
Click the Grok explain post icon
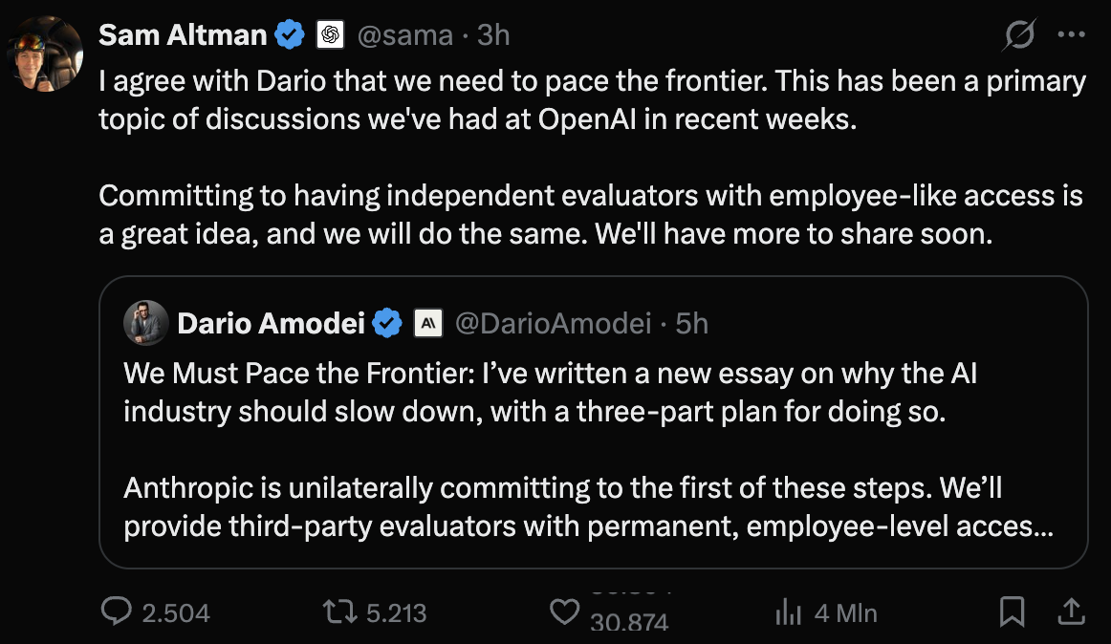[x=1019, y=34]
